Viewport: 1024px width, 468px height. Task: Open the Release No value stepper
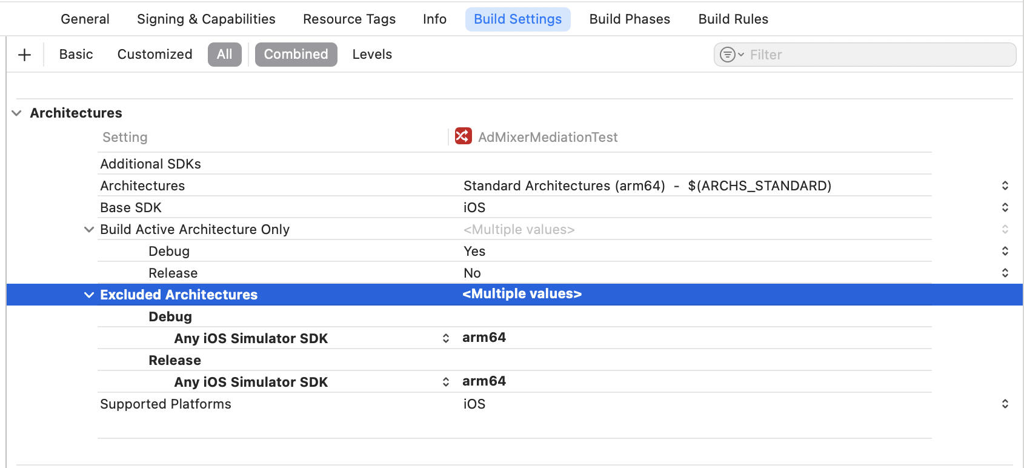1005,273
